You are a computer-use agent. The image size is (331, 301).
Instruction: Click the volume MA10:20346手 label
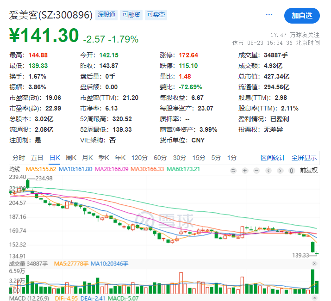click(109, 264)
